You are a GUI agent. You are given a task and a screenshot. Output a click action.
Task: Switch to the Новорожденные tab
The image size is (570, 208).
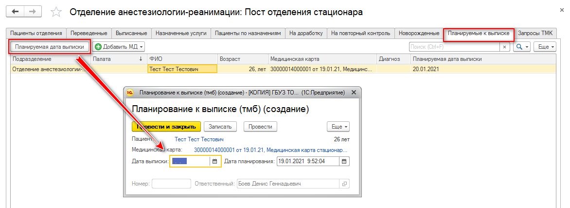point(419,33)
